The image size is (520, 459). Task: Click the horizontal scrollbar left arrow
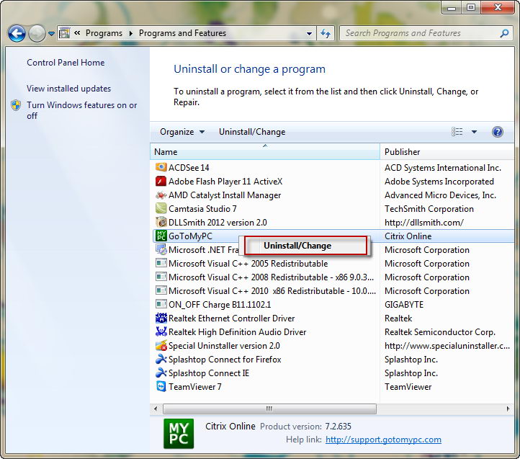pos(156,409)
